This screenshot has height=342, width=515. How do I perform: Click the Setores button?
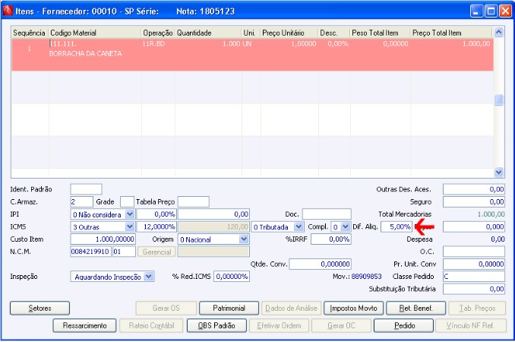(x=39, y=308)
